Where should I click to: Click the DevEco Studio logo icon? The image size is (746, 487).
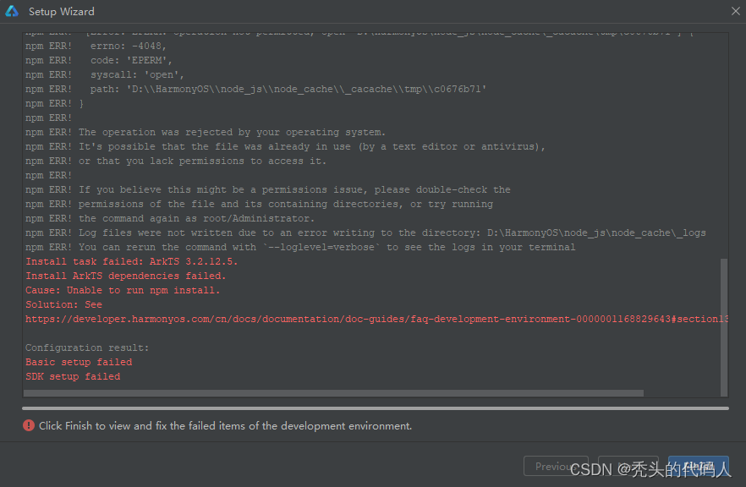coord(12,11)
